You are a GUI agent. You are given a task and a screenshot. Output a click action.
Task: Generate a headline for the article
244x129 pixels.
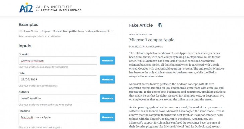pyautogui.click(x=107, y=117)
